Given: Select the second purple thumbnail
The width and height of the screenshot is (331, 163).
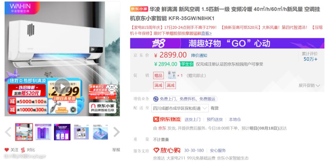Looking at the screenshot, I should (x=43, y=132).
